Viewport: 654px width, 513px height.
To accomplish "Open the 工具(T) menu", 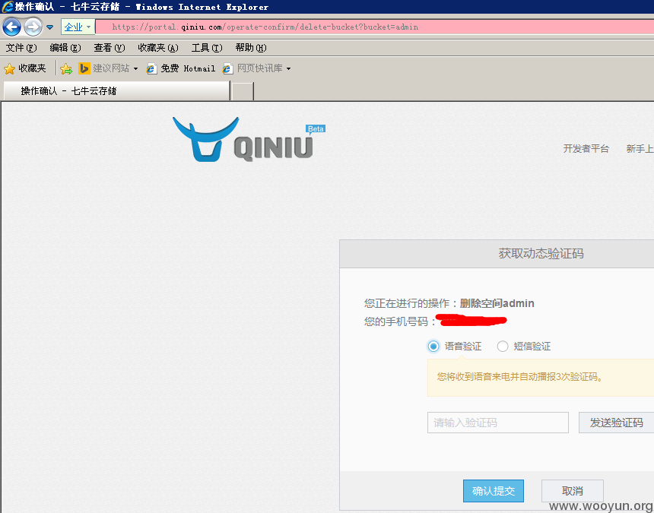I will click(207, 48).
